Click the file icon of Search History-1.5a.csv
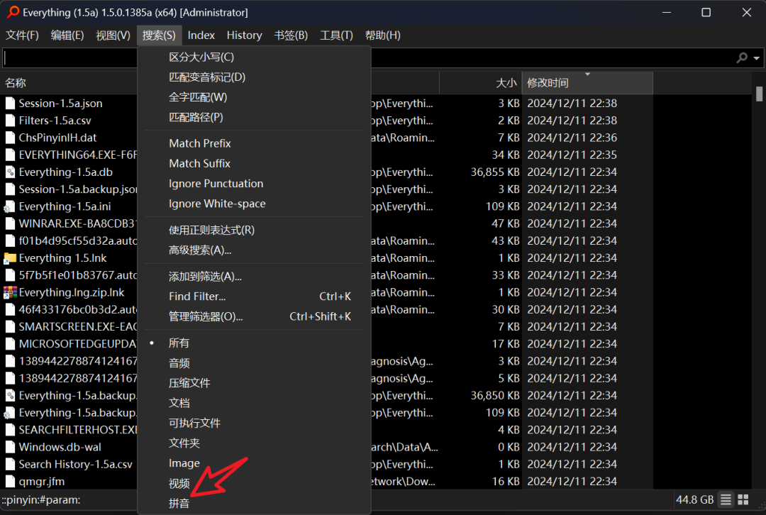766x515 pixels. [x=10, y=464]
